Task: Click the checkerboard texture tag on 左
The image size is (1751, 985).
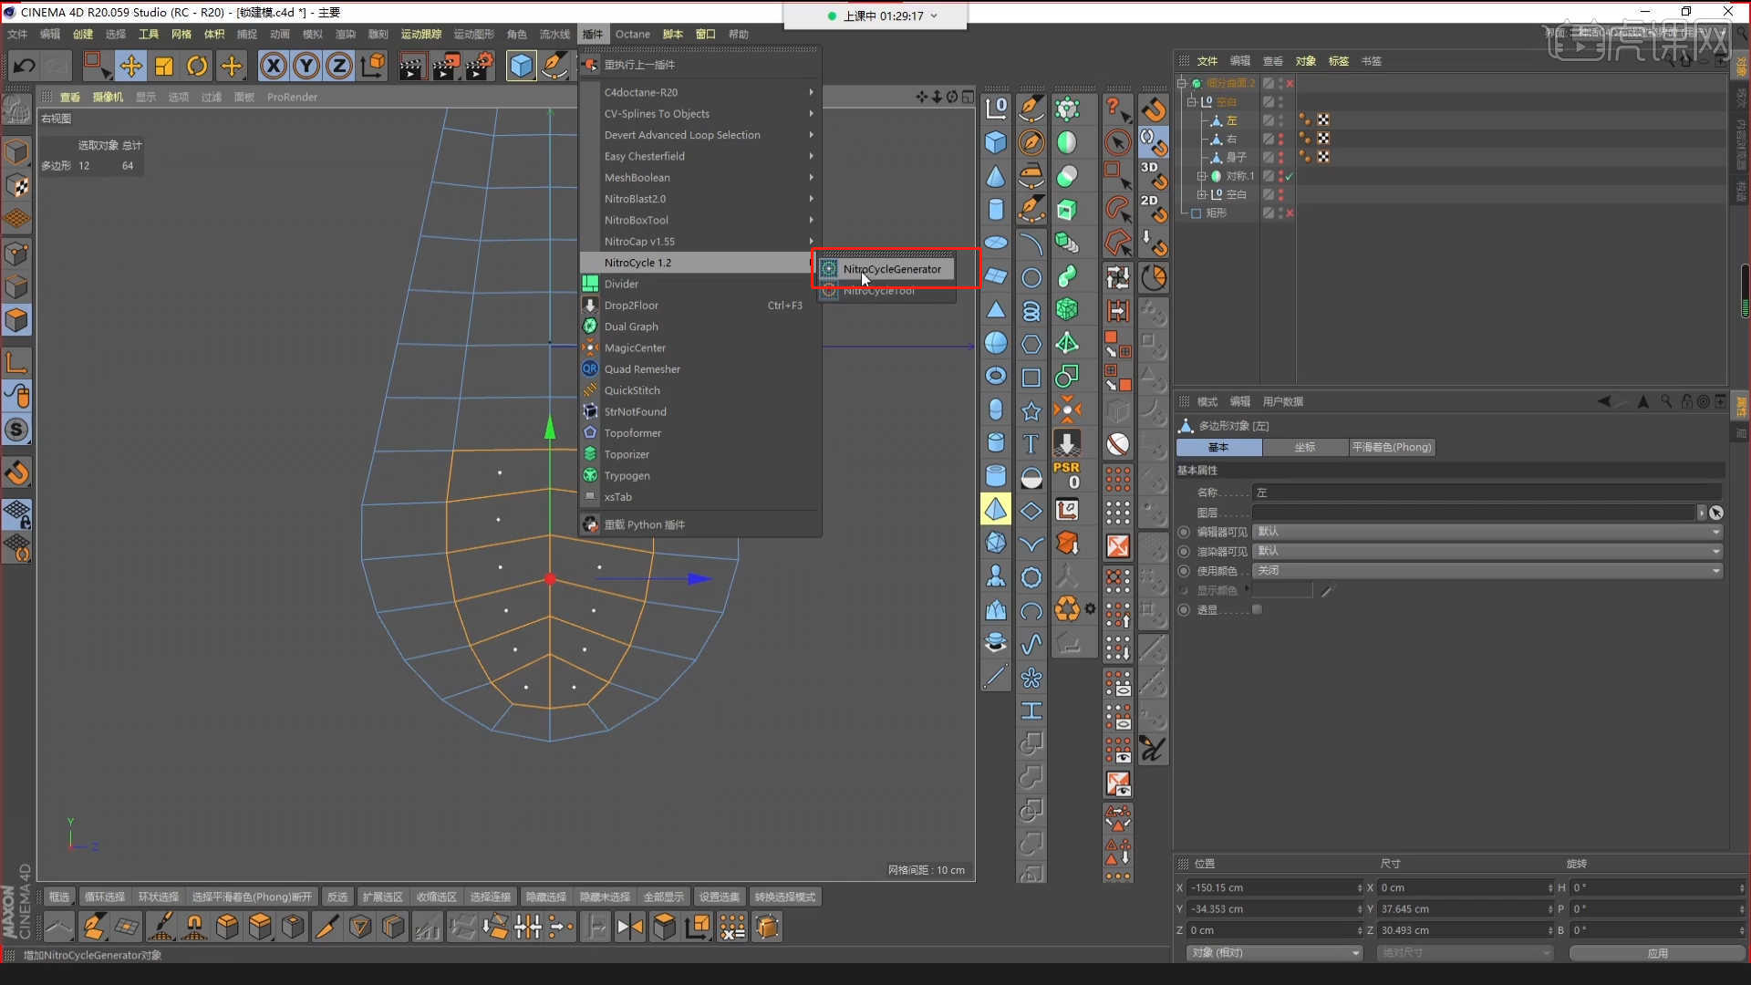Action: tap(1323, 120)
